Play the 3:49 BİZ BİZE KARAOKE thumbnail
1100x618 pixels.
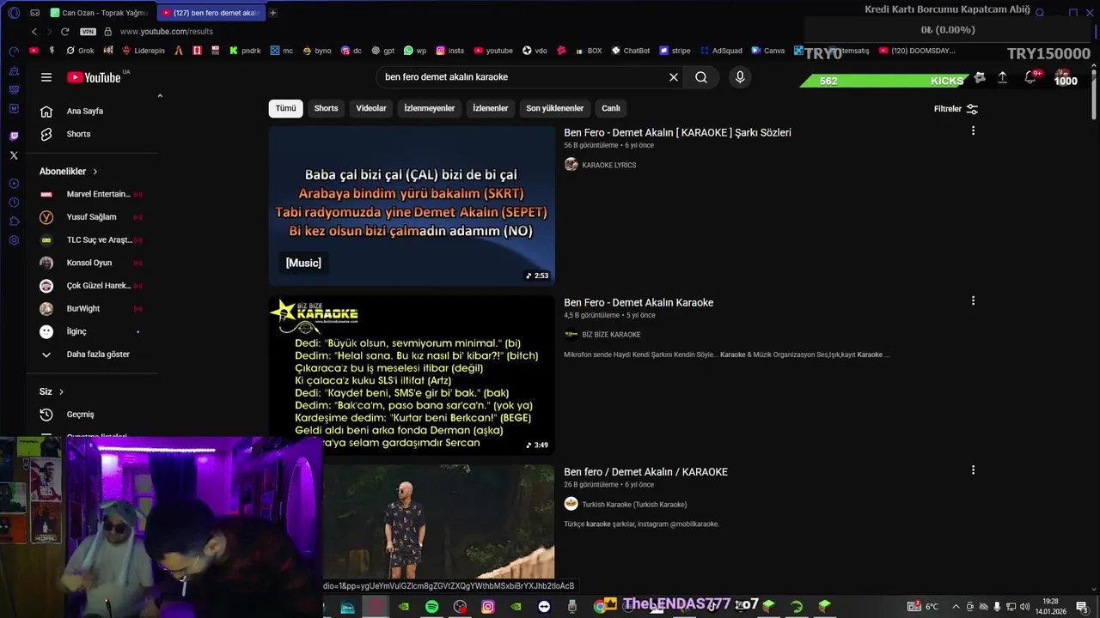[x=412, y=375]
